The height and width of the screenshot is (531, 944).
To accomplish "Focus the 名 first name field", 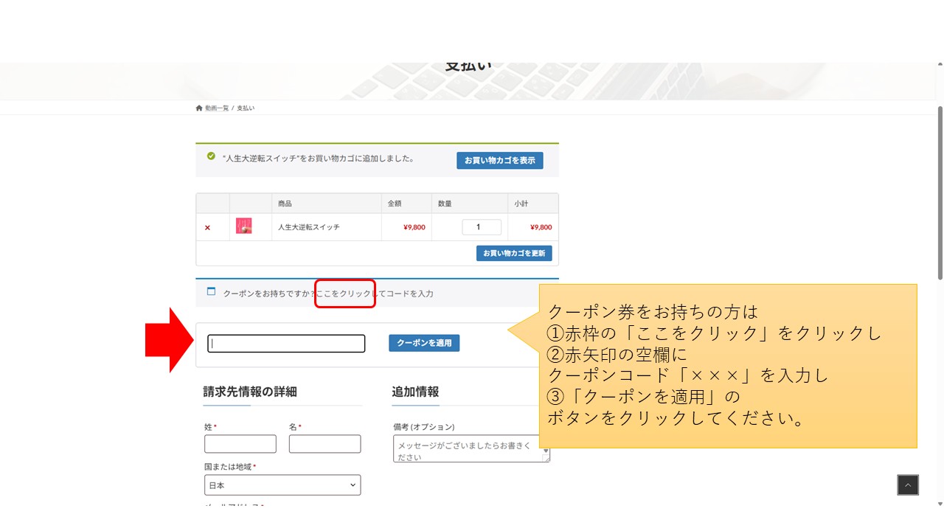I will click(324, 444).
